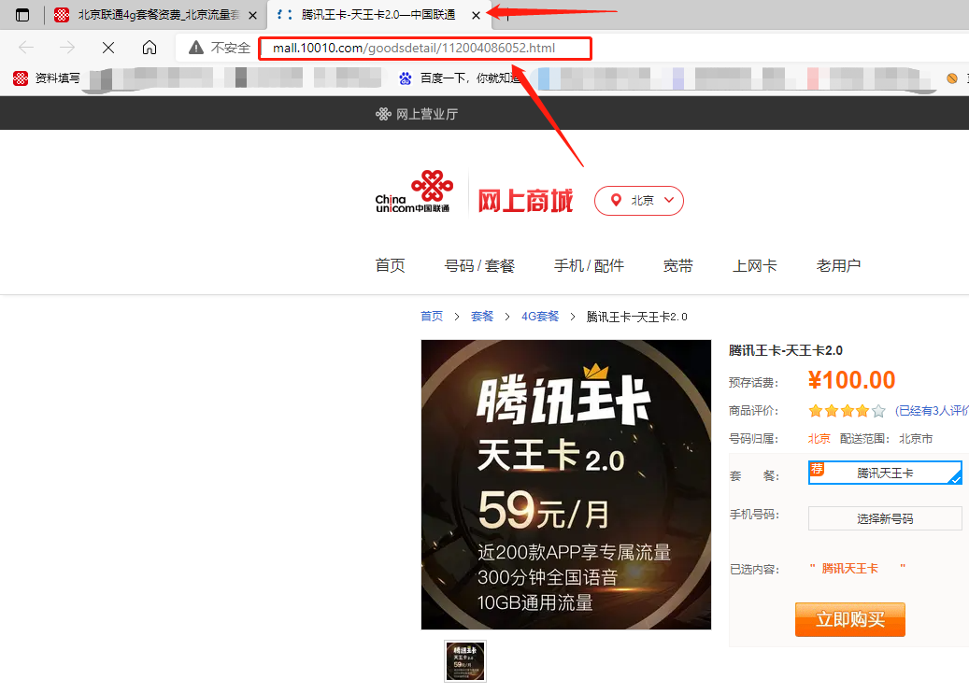Open the 已经有3人评价 reviews link

pyautogui.click(x=932, y=411)
